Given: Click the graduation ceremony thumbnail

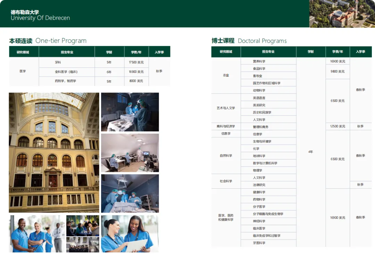Looking at the screenshot, I should (x=82, y=244).
